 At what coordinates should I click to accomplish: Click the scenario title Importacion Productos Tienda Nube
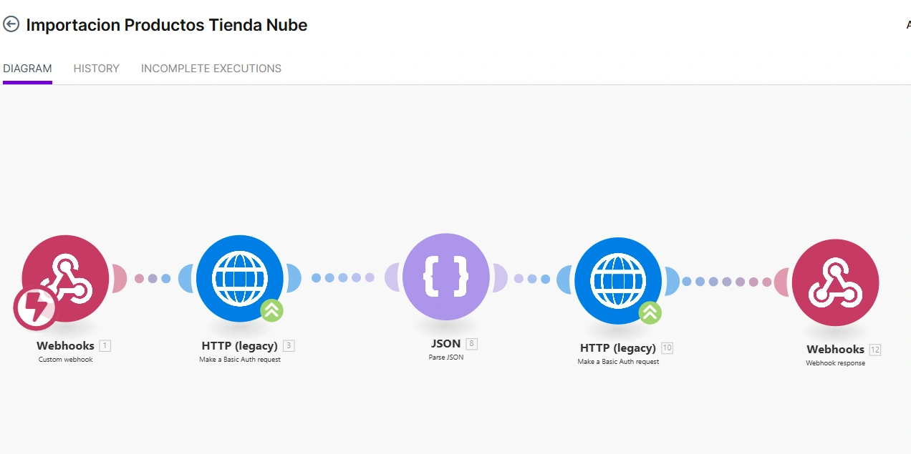pyautogui.click(x=167, y=25)
